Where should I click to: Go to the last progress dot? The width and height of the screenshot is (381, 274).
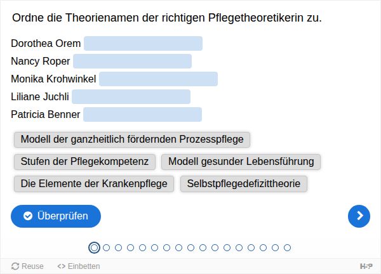(287, 247)
